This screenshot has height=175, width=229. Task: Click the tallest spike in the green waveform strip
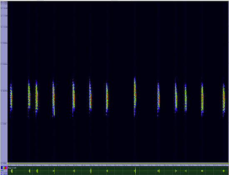point(135,171)
